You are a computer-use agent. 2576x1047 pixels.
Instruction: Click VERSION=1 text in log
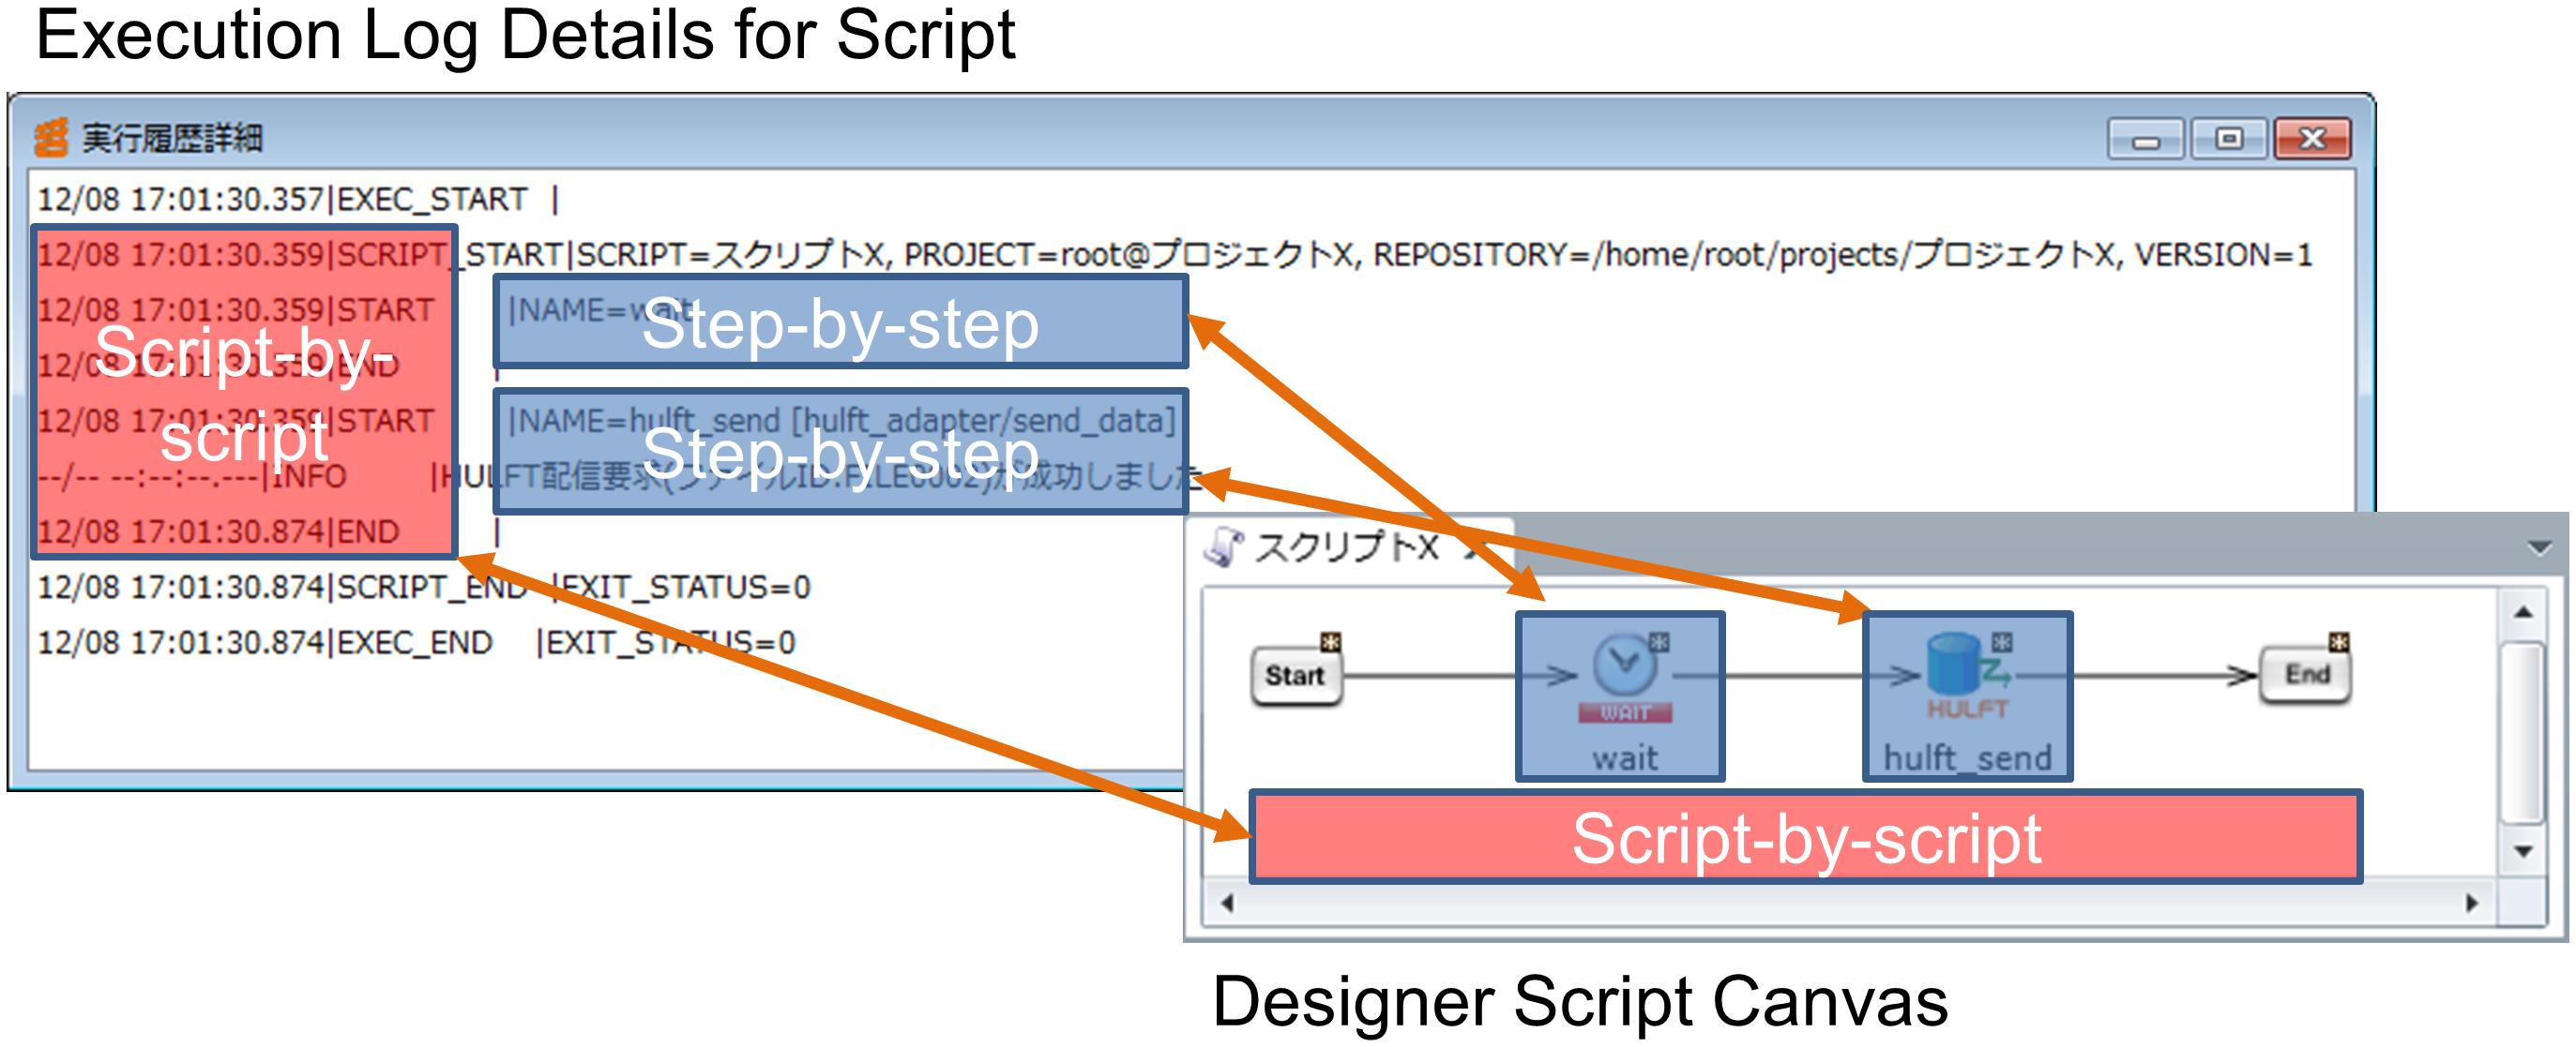[2224, 256]
